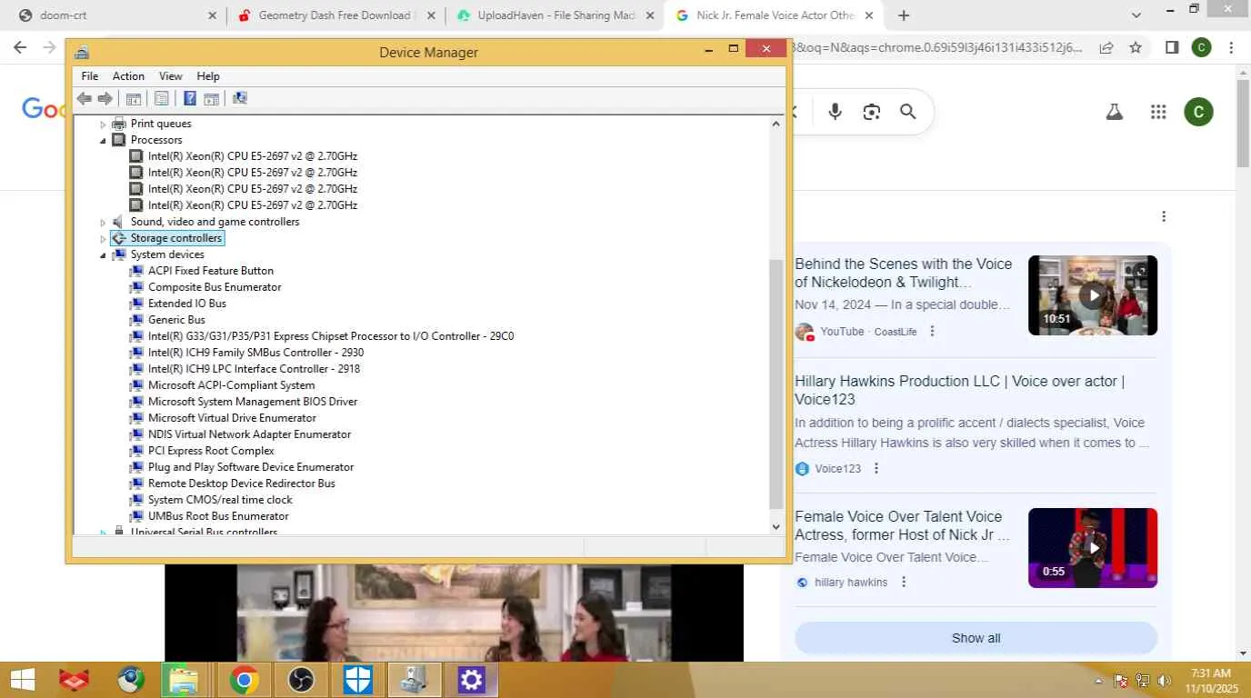Click the Back arrow in Device Manager toolbar

85,99
